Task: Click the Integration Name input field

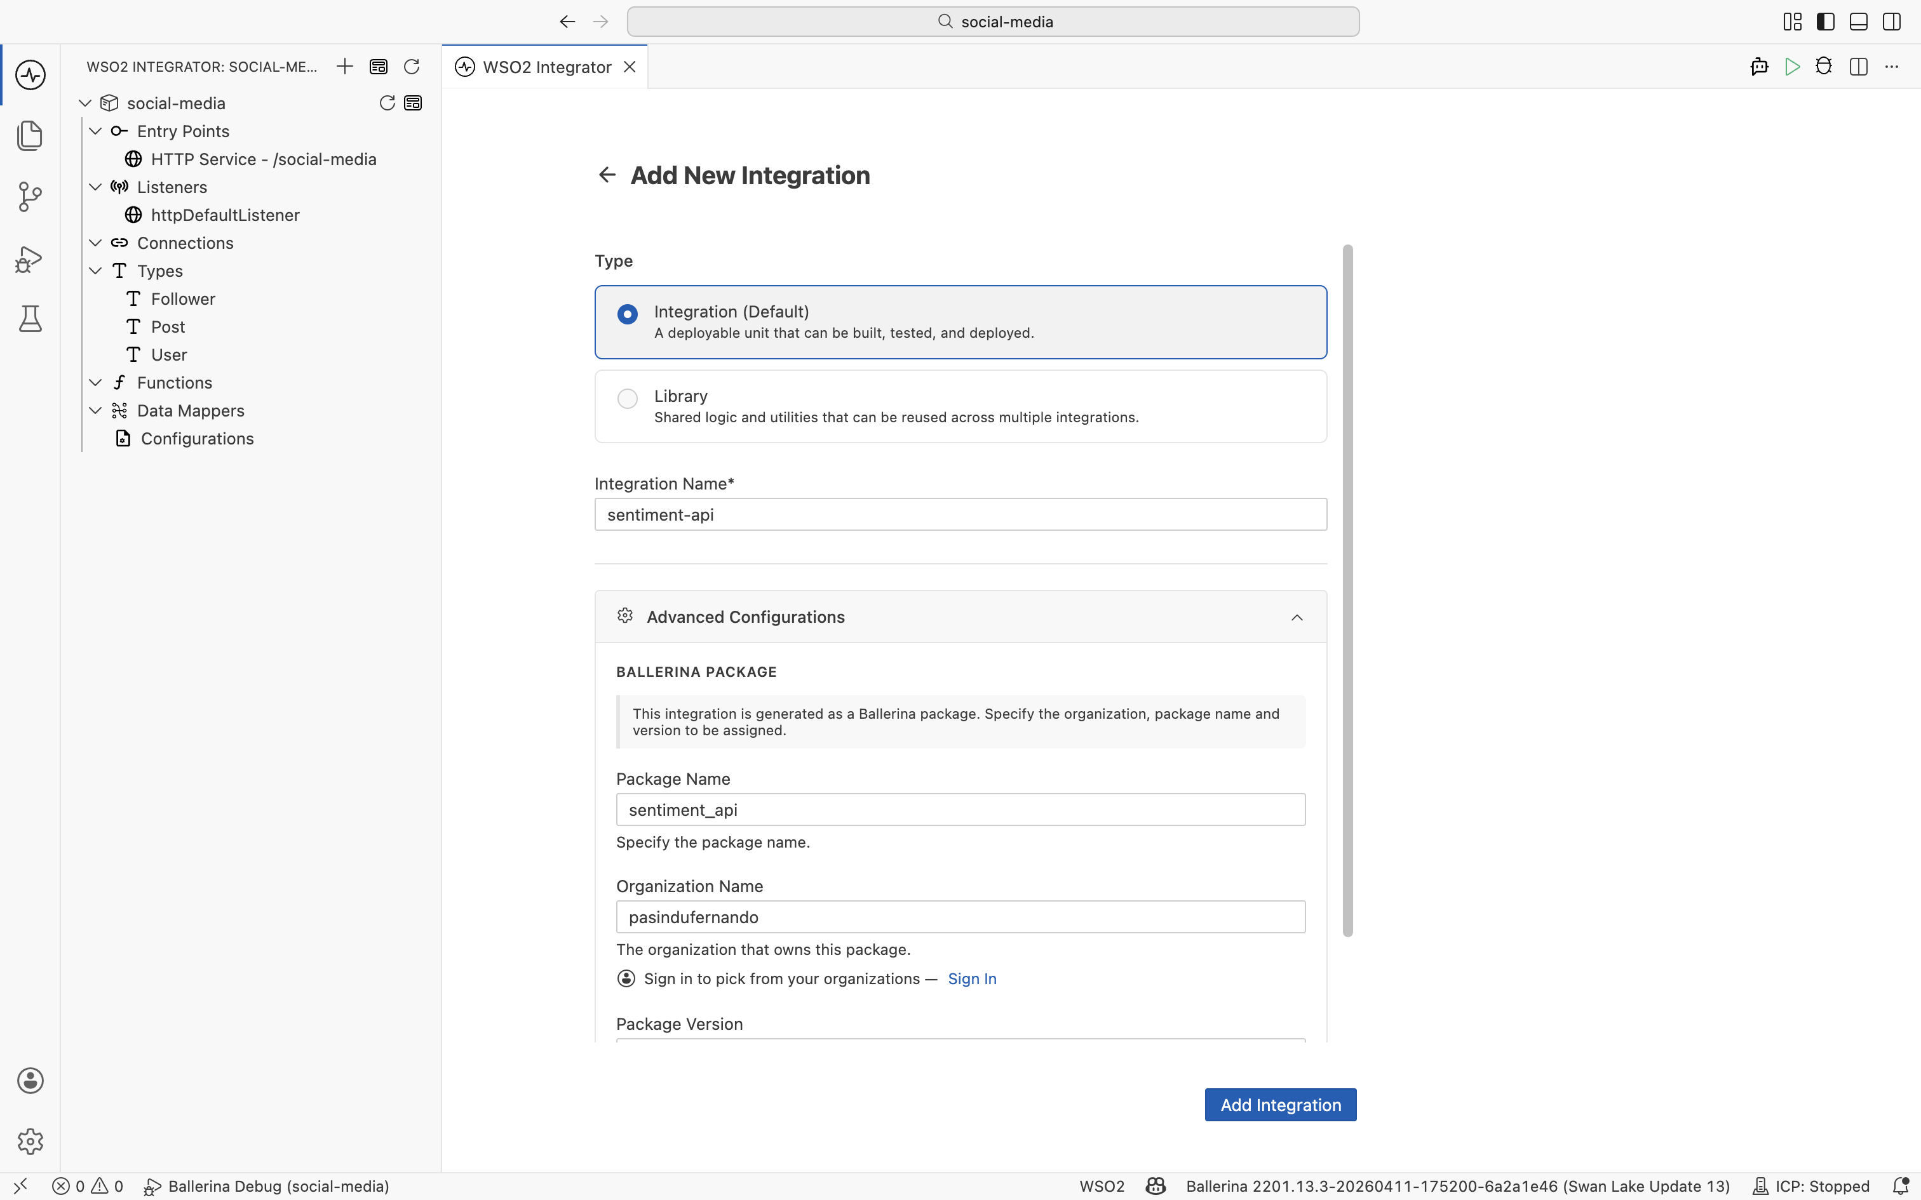Action: tap(960, 514)
